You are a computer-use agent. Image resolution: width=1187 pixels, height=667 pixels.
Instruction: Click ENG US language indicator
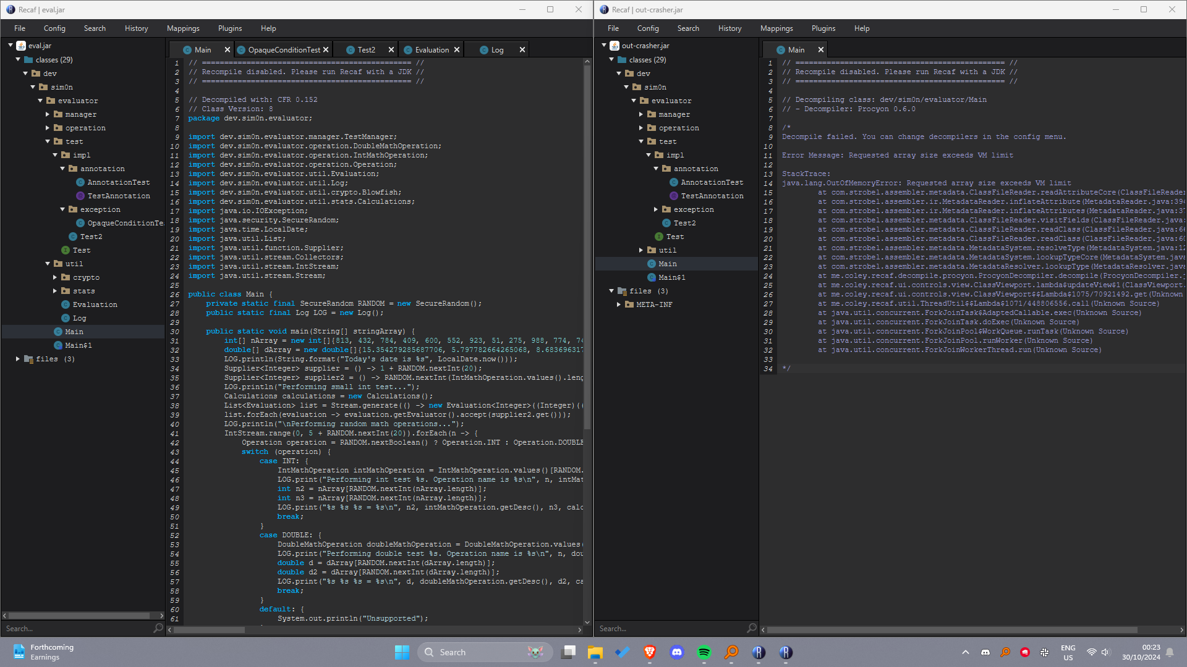coord(1068,652)
